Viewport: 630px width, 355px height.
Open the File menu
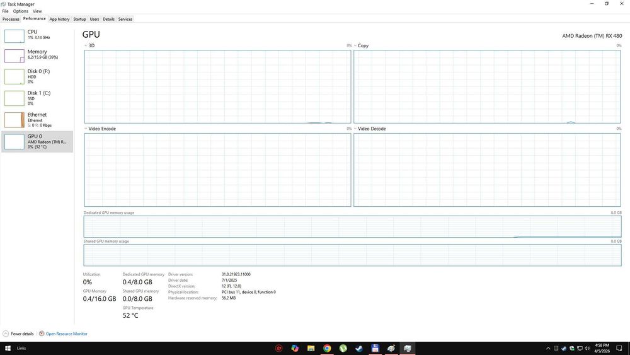click(5, 11)
